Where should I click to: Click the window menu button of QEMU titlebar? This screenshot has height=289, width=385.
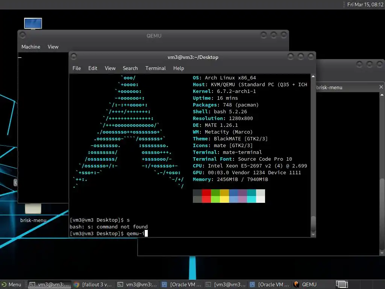point(23,35)
